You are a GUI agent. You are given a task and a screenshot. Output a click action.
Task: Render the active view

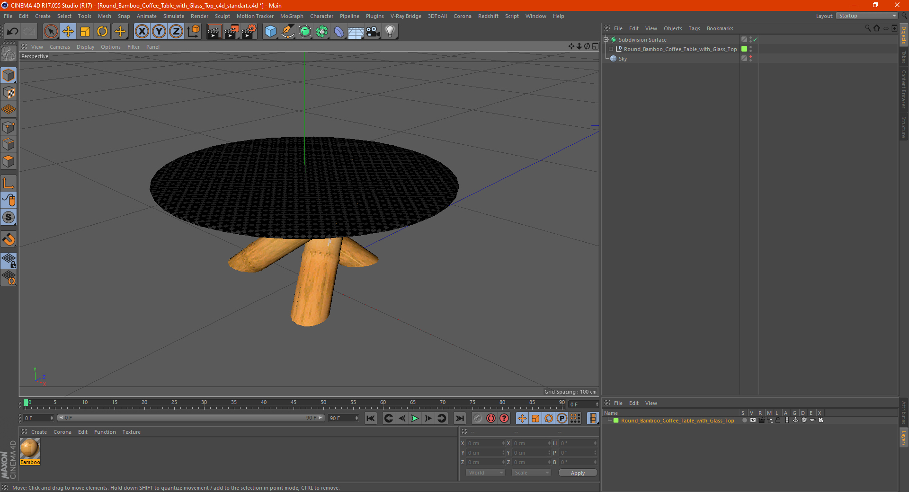[x=214, y=32]
